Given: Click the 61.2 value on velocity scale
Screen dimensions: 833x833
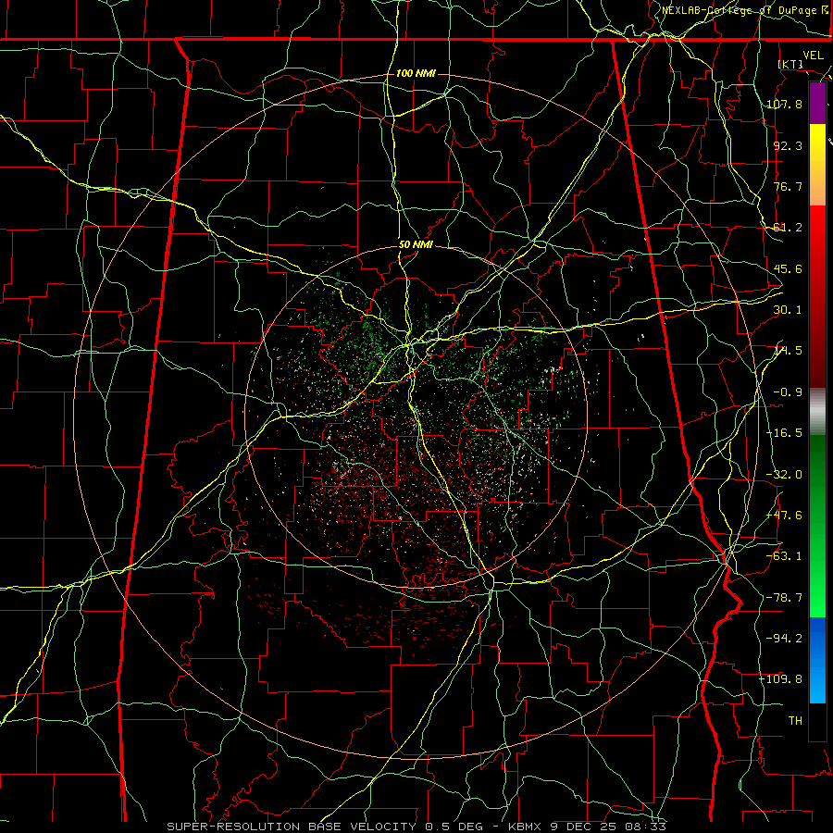Looking at the screenshot, I should tap(788, 228).
